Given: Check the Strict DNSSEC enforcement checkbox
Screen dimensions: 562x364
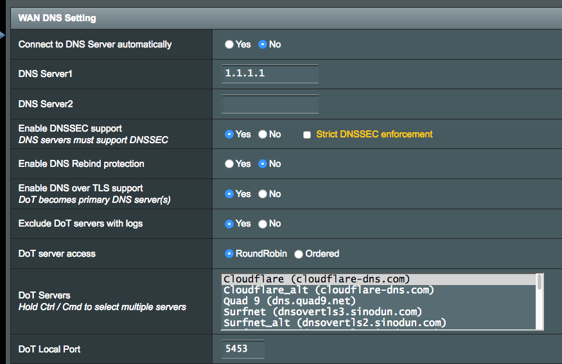Looking at the screenshot, I should 307,135.
